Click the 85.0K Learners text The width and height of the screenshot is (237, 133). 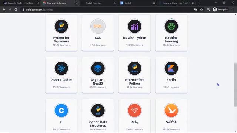98,87
